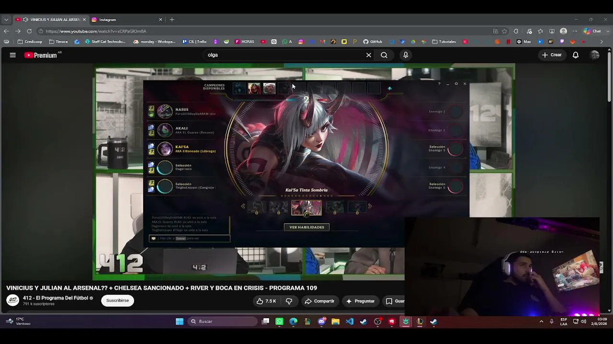Open a new browser tab
The image size is (613, 344).
coord(172,20)
